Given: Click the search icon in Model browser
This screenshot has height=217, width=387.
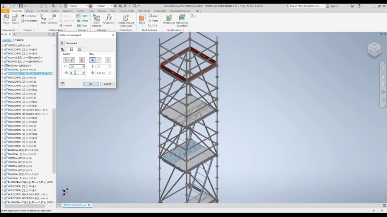Looking at the screenshot, I should [49, 34].
